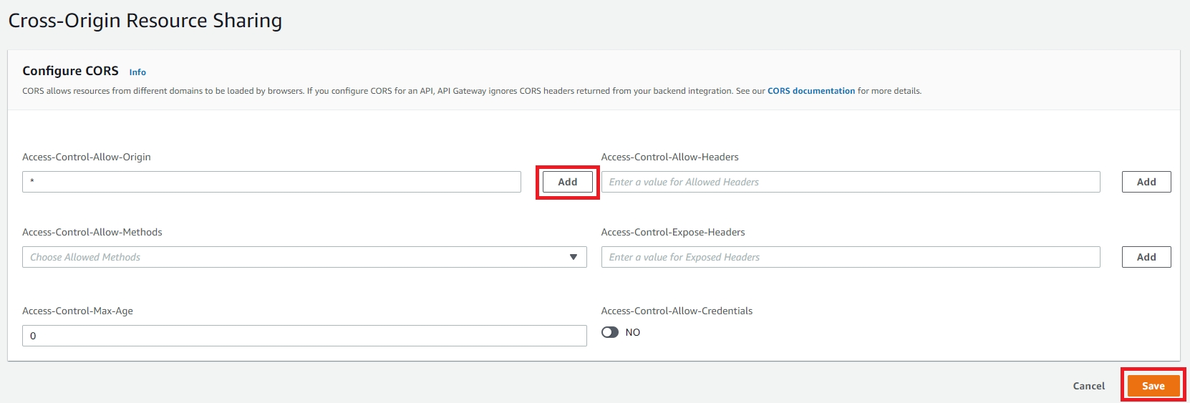The width and height of the screenshot is (1190, 403).
Task: Click the Access-Control-Expose-Headers label
Action: [673, 232]
